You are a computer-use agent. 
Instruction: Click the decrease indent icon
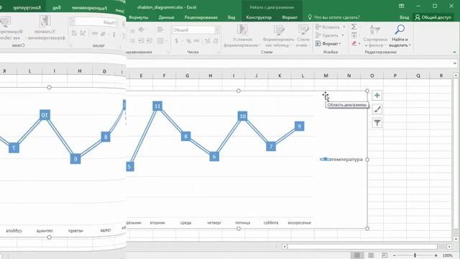[141, 41]
